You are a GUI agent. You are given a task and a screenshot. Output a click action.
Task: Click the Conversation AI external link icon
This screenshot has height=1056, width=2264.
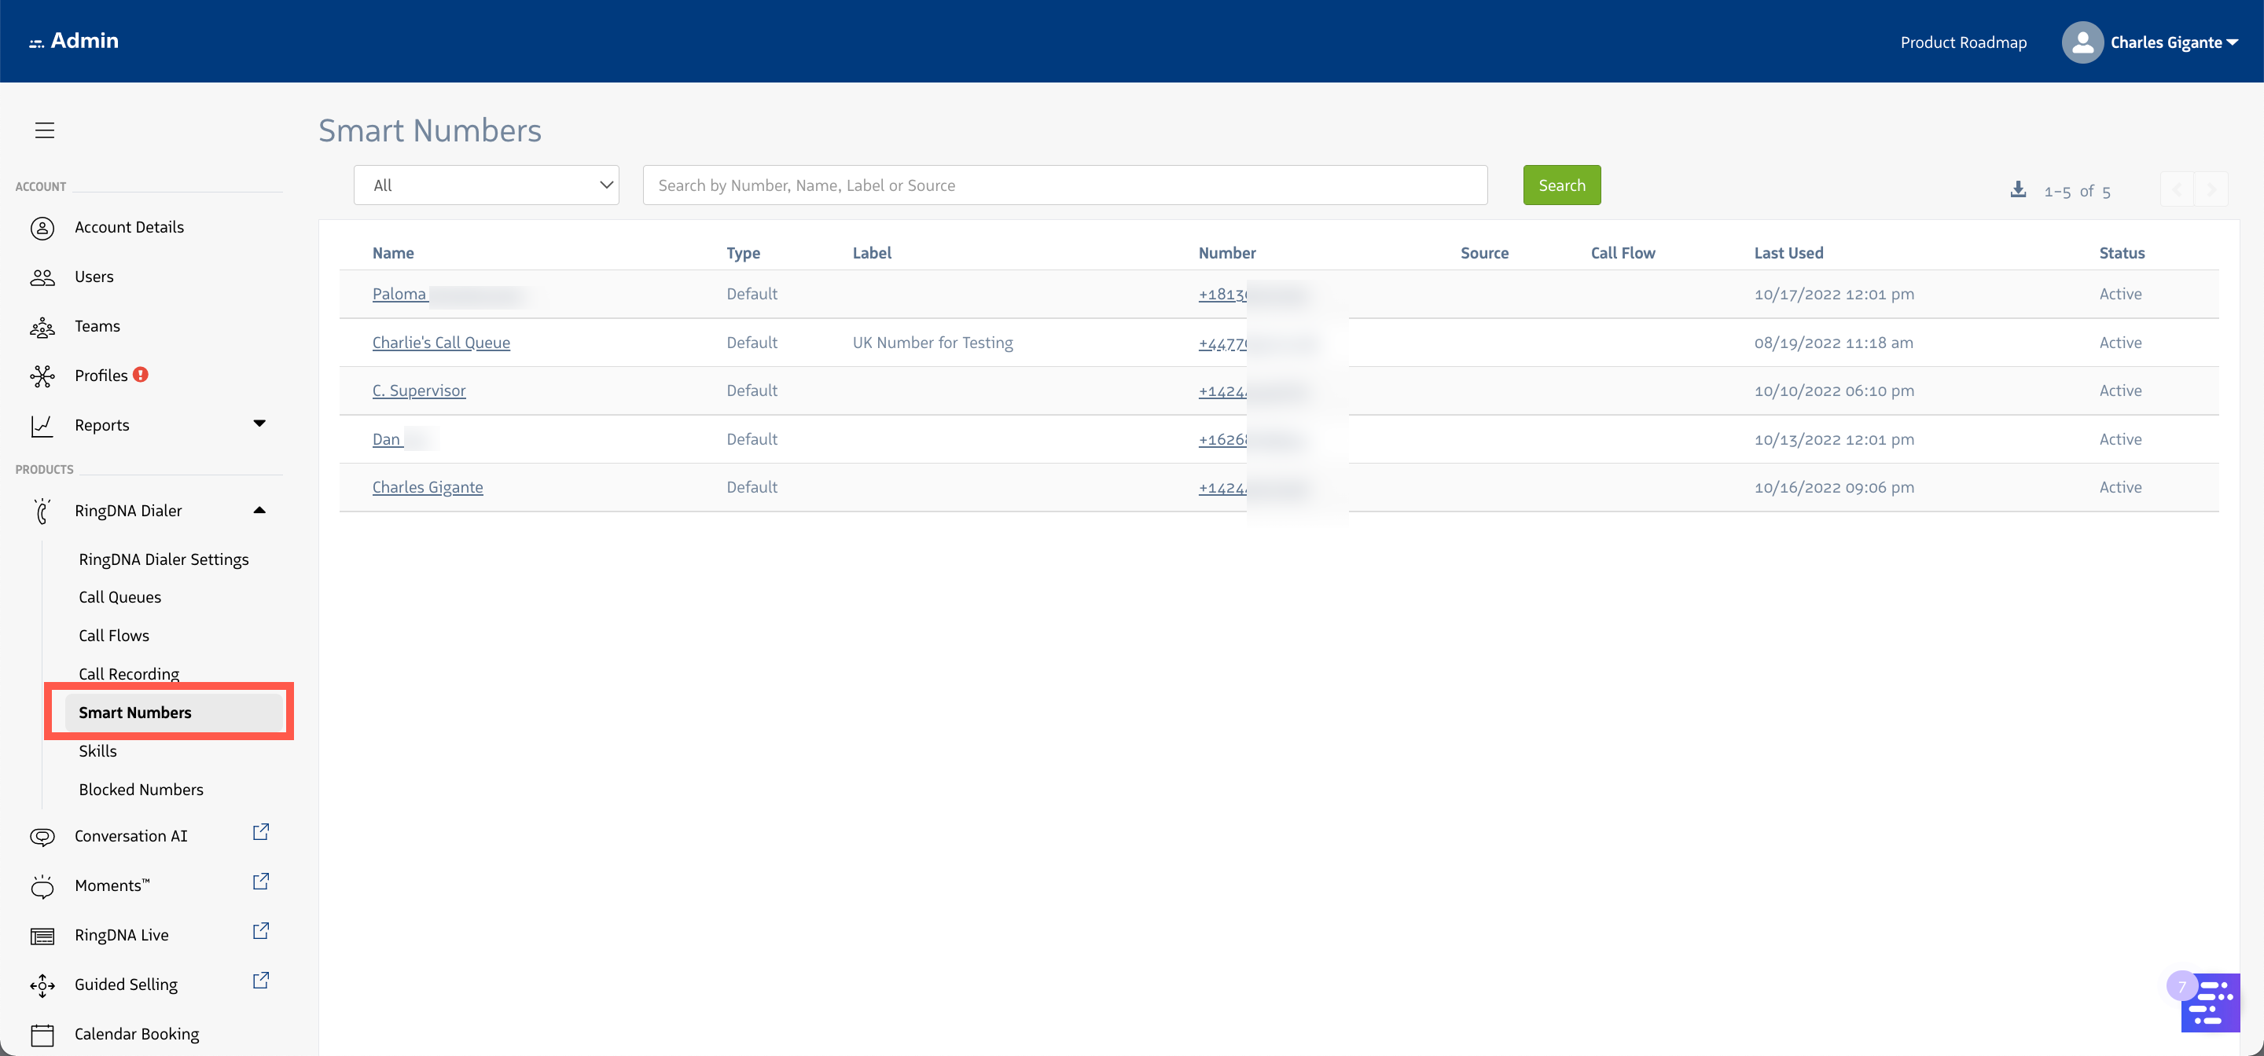(261, 831)
